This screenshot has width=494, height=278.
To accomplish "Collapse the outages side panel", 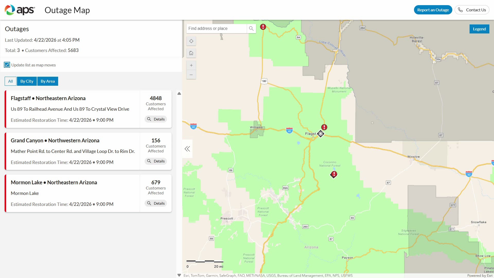I will pyautogui.click(x=187, y=149).
